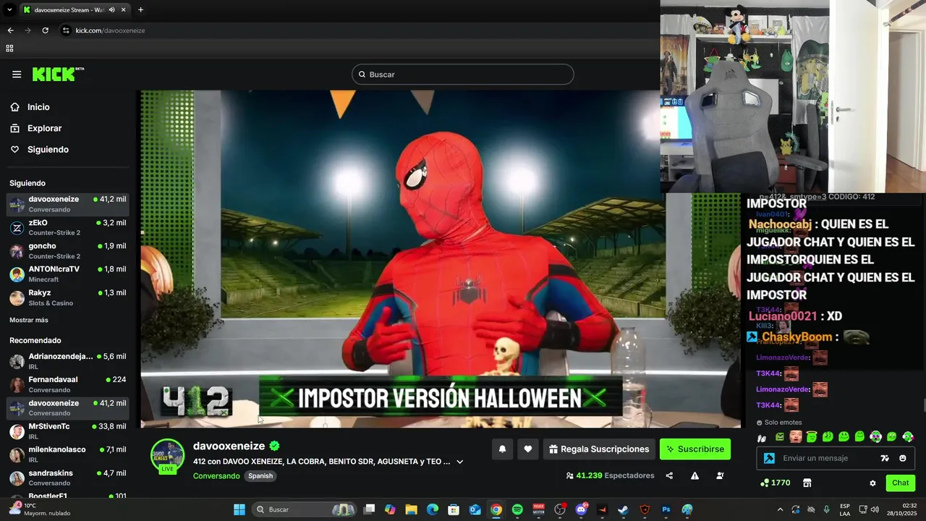Open the emoji picker in chat
The image size is (926, 521).
(x=903, y=458)
